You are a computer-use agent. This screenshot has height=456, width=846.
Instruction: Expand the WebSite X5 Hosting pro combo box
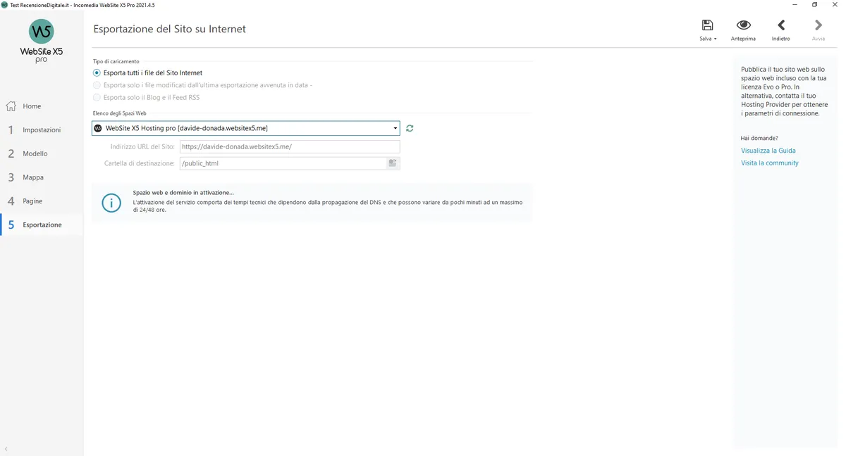pyautogui.click(x=246, y=128)
